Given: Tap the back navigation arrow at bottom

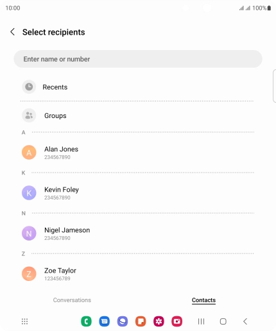Looking at the screenshot, I should 245,321.
